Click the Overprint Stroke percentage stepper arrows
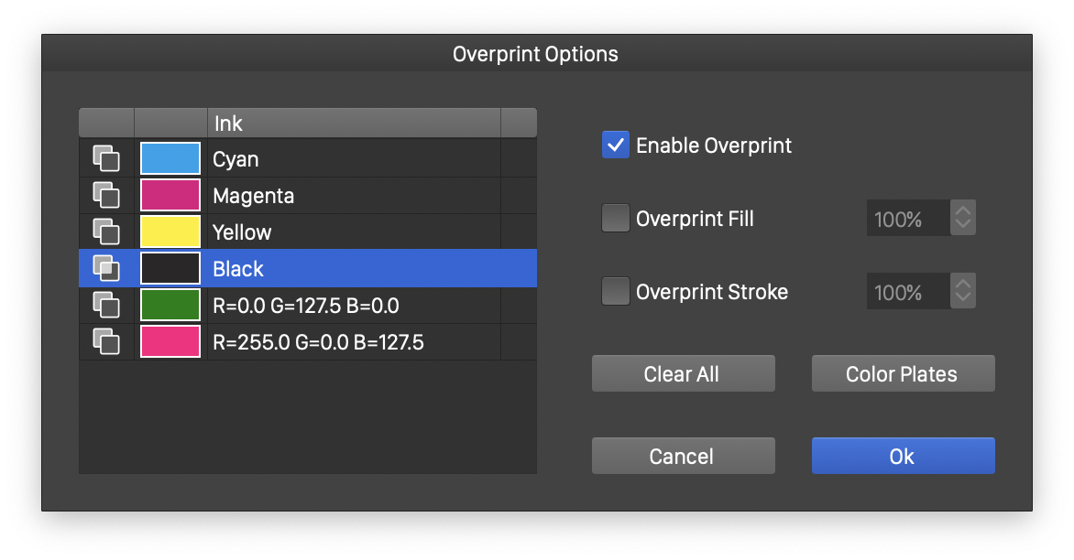The width and height of the screenshot is (1074, 560). tap(962, 292)
